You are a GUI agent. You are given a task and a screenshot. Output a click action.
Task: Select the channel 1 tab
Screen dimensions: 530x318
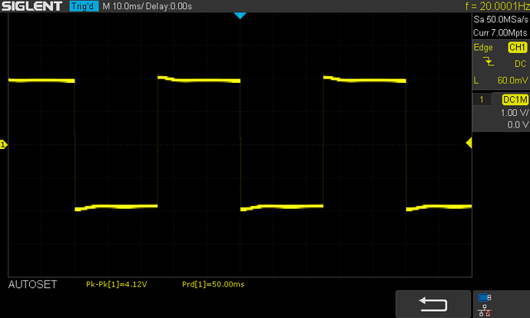482,100
